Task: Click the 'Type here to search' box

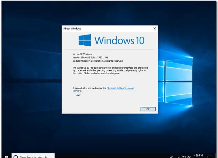Action: [33, 156]
